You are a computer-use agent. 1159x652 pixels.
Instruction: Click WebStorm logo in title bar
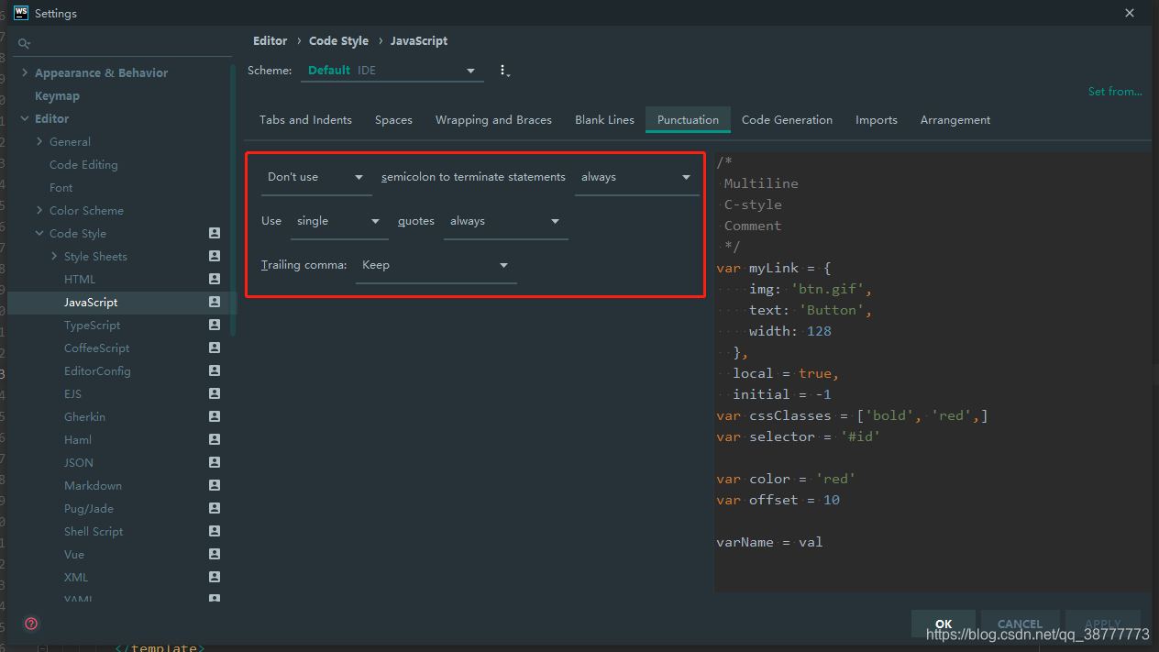20,13
